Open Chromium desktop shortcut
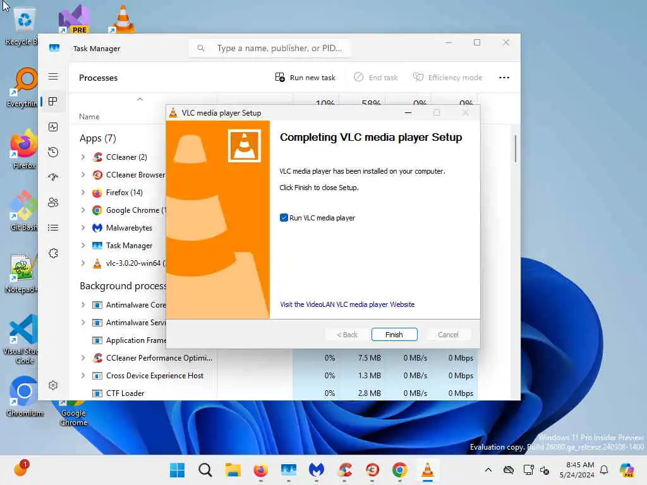Screen dimensions: 647x485 tap(25, 397)
